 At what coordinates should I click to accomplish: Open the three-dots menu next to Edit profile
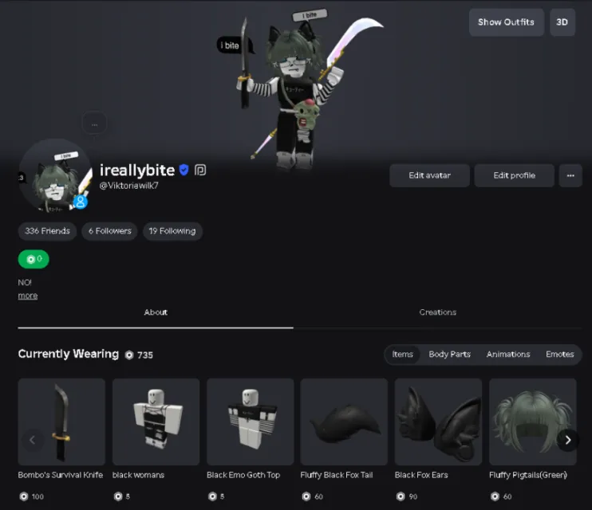tap(570, 175)
